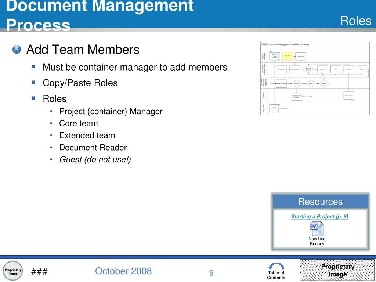Click the 'New User Request' label
The width and height of the screenshot is (376, 282).
coord(318,241)
